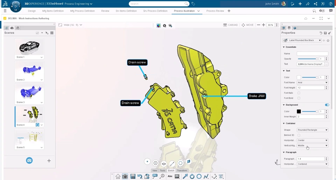Select the numbered magnifier callout tool
The height and width of the screenshot is (180, 336).
coord(162,177)
